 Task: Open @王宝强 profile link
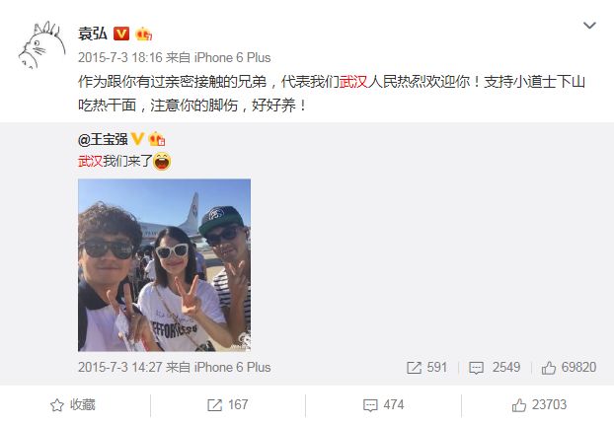(x=103, y=139)
